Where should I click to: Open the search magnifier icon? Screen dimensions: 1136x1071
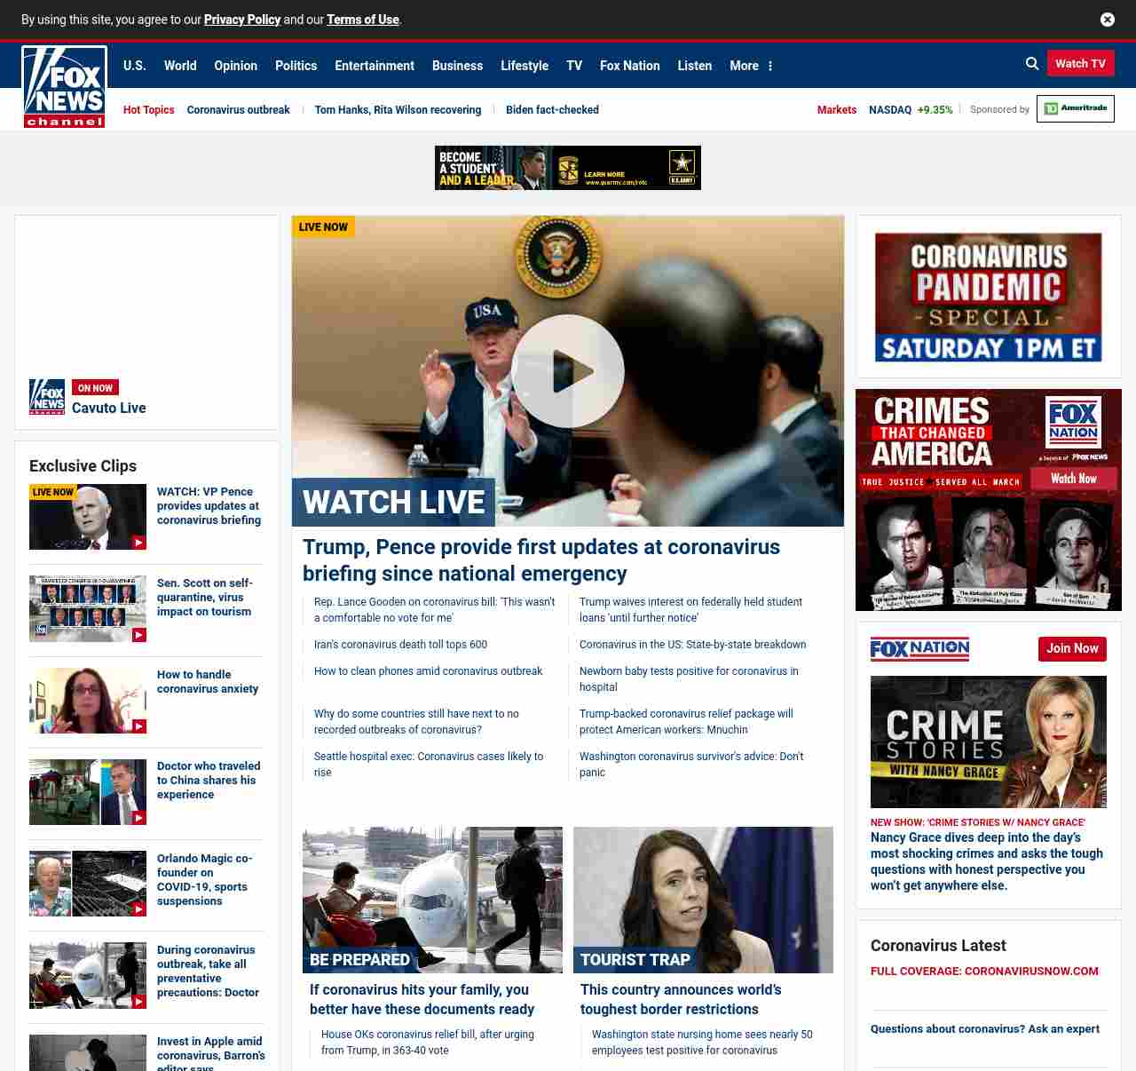coord(1031,64)
